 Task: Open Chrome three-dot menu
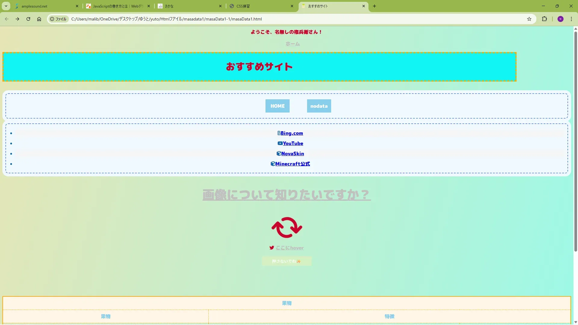571,19
